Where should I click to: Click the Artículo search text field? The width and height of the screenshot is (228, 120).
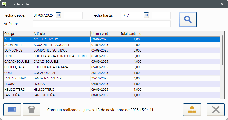[102, 24]
